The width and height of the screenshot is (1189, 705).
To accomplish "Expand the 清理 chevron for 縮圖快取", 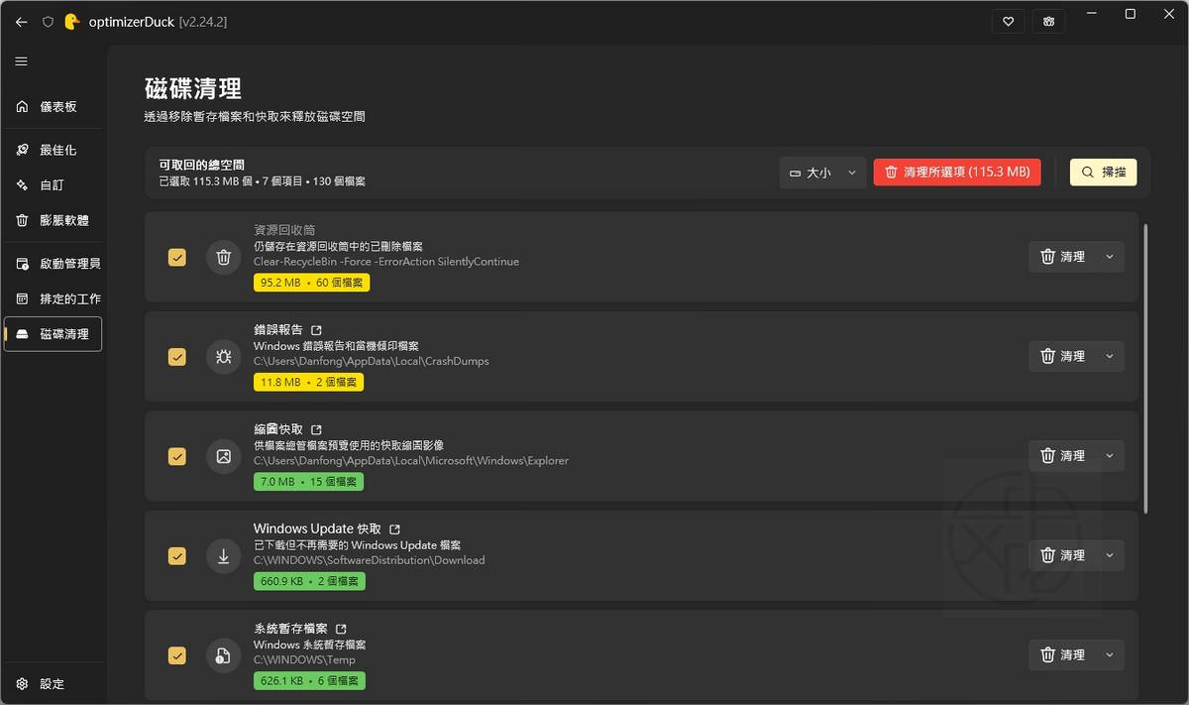I will click(x=1110, y=456).
